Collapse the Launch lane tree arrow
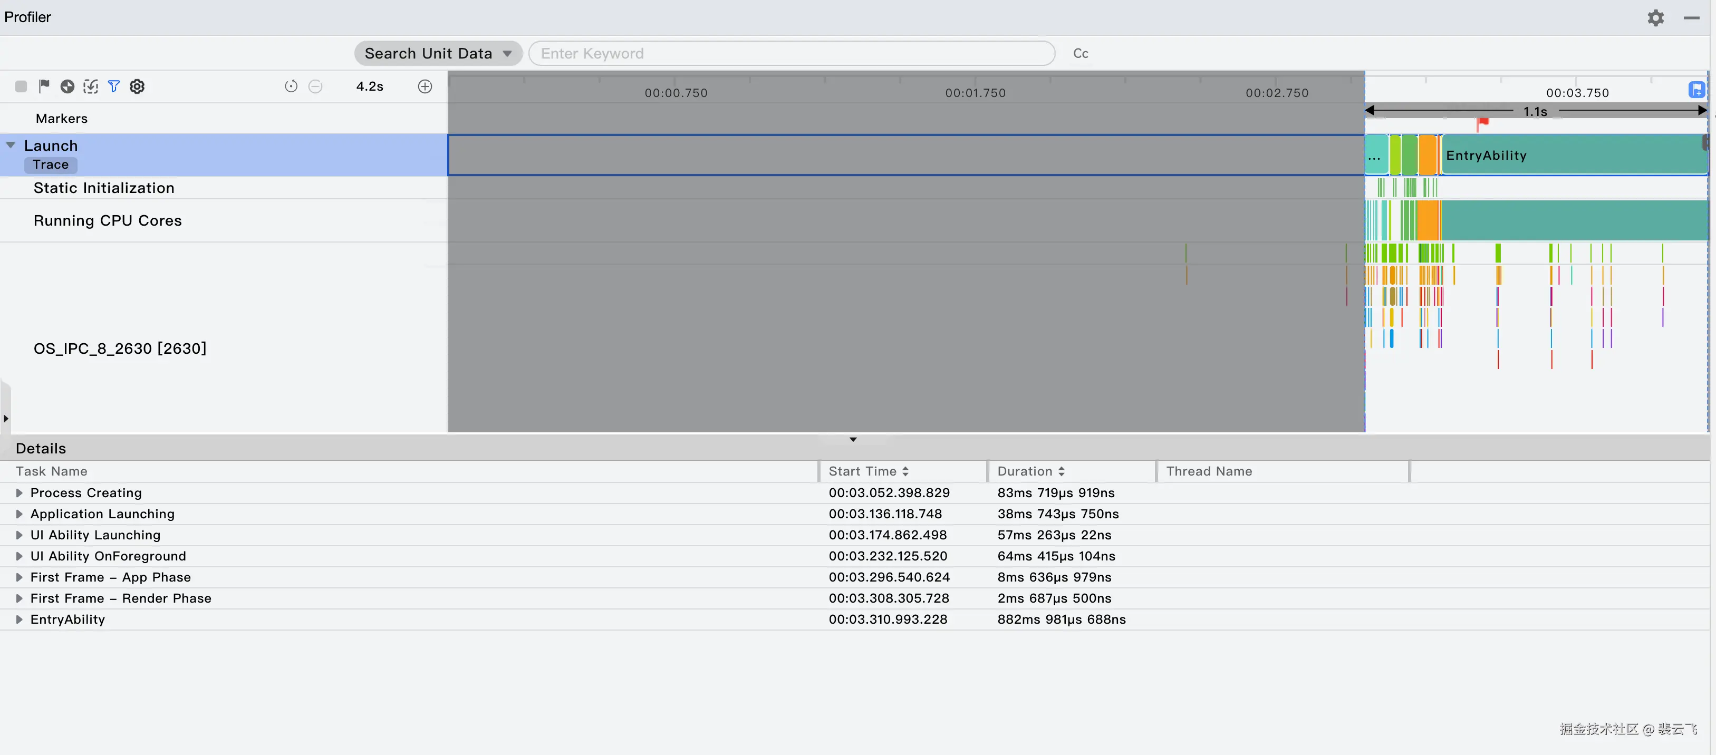The width and height of the screenshot is (1716, 755). (x=11, y=145)
